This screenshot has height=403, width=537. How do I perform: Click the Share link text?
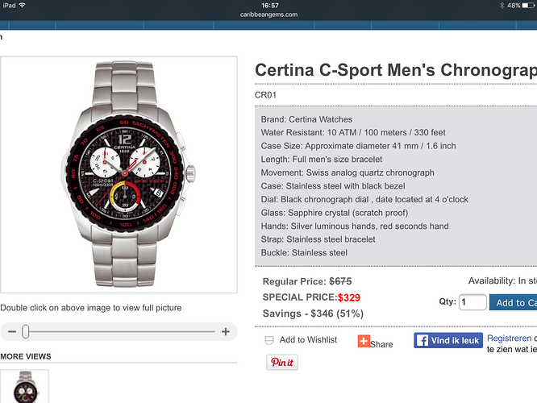tap(381, 344)
